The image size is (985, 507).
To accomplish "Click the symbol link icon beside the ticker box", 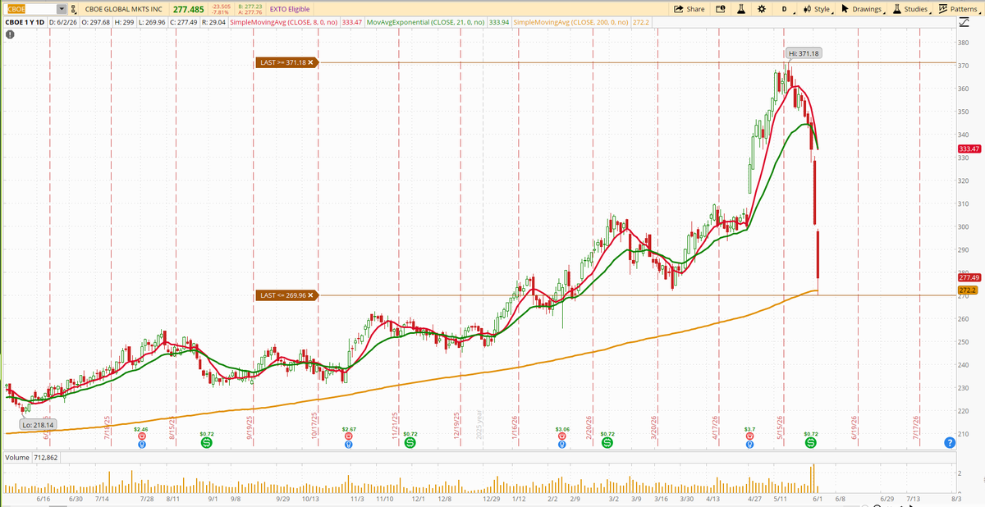I will coord(76,9).
